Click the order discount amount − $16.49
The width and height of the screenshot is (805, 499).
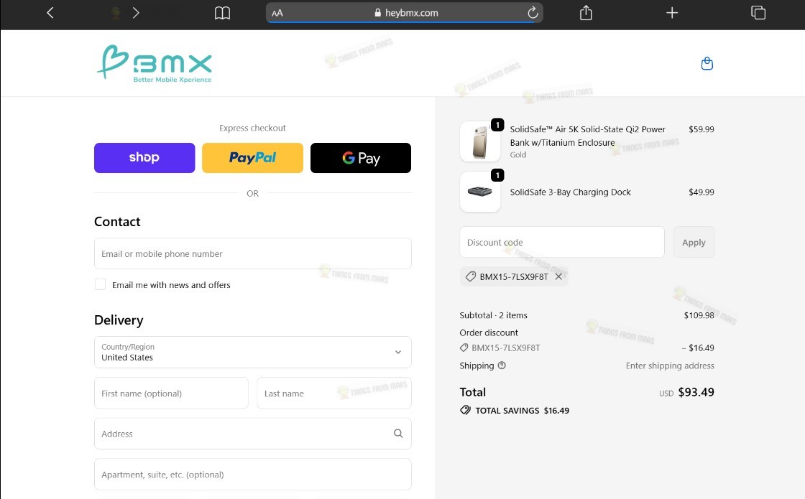tap(698, 348)
